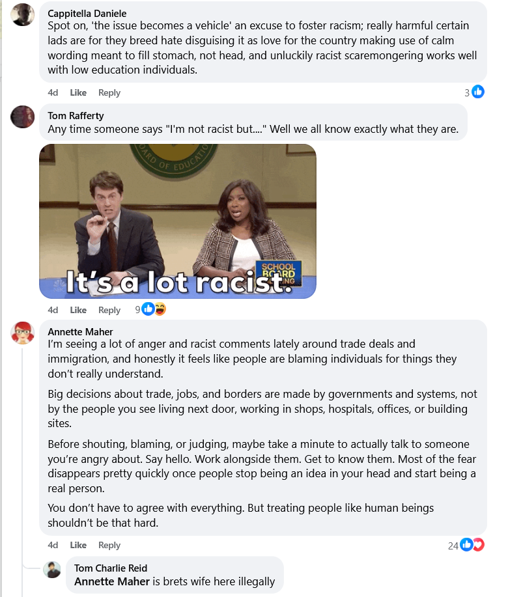Viewport: 508px width, 597px height.
Task: Open the Cappitella Daniele name link
Action: coord(87,13)
